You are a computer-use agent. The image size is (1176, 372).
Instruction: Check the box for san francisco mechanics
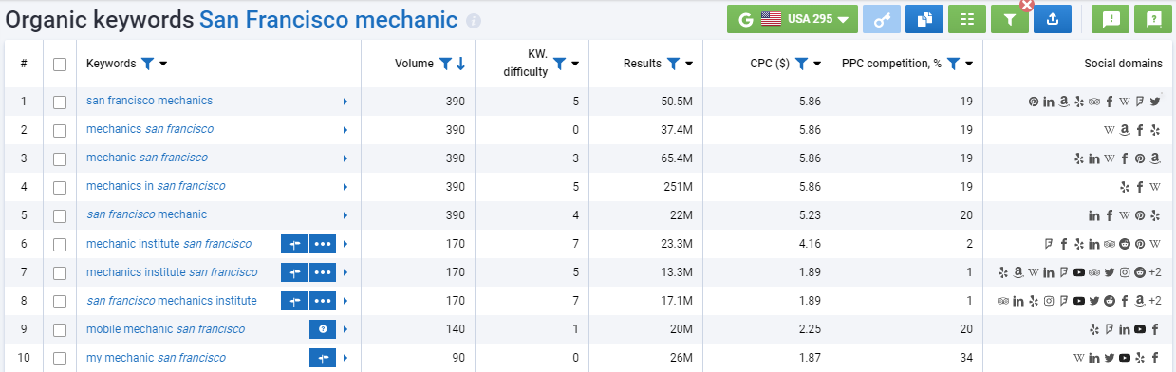(x=60, y=102)
